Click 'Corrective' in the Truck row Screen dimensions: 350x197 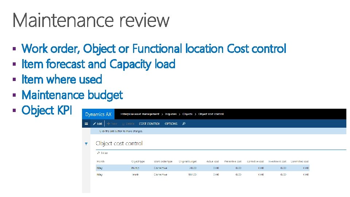pyautogui.click(x=160, y=175)
